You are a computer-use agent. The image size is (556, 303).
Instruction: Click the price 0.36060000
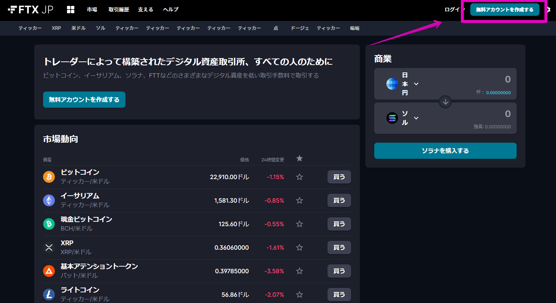click(x=232, y=247)
